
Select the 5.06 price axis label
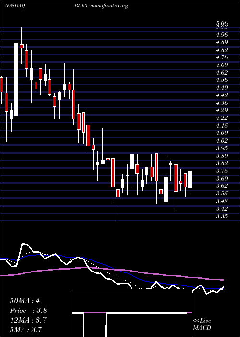point(221,23)
